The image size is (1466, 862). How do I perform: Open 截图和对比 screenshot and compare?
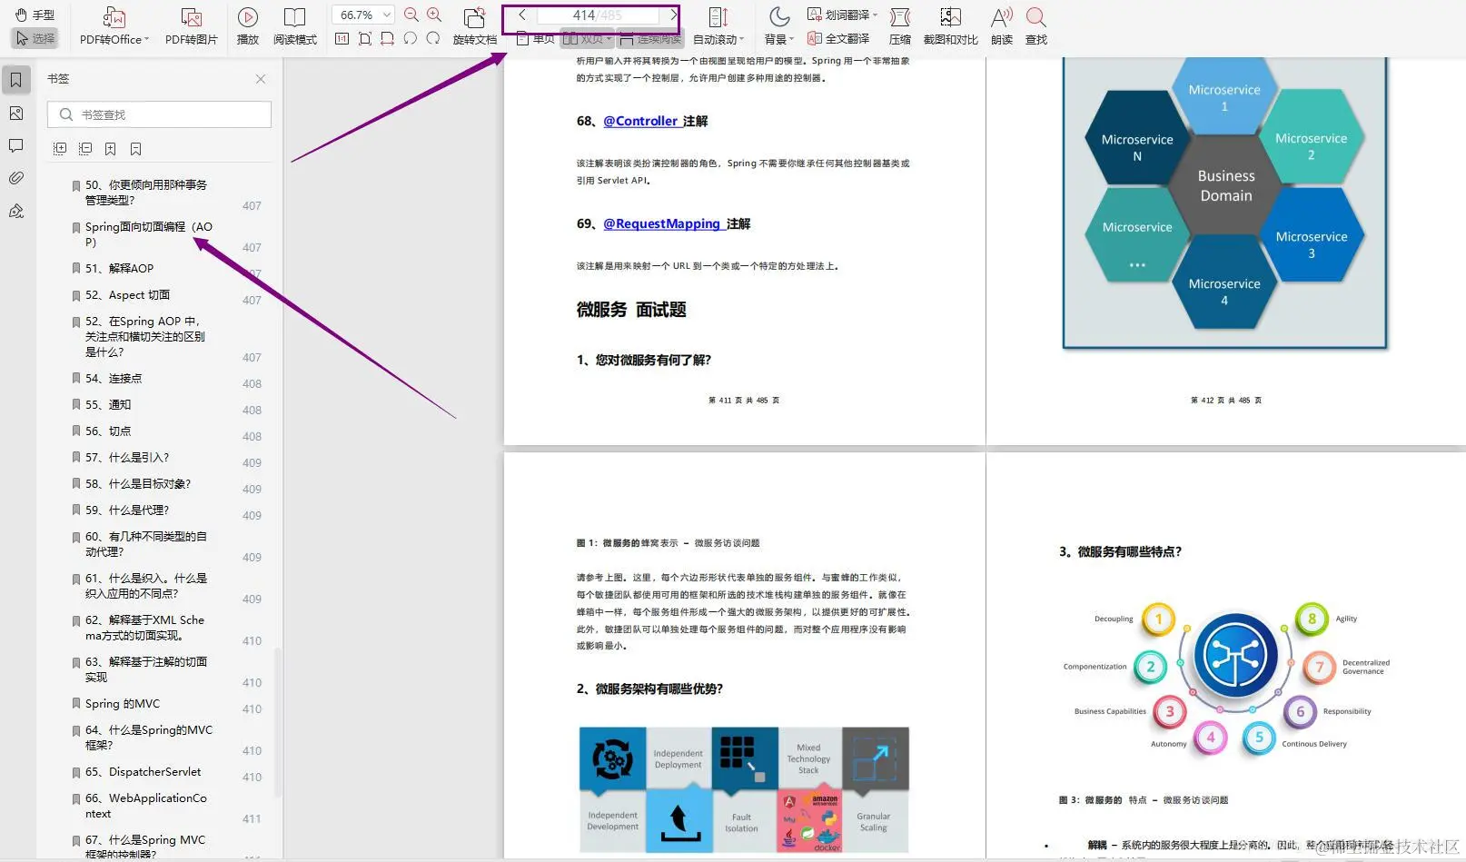(950, 25)
